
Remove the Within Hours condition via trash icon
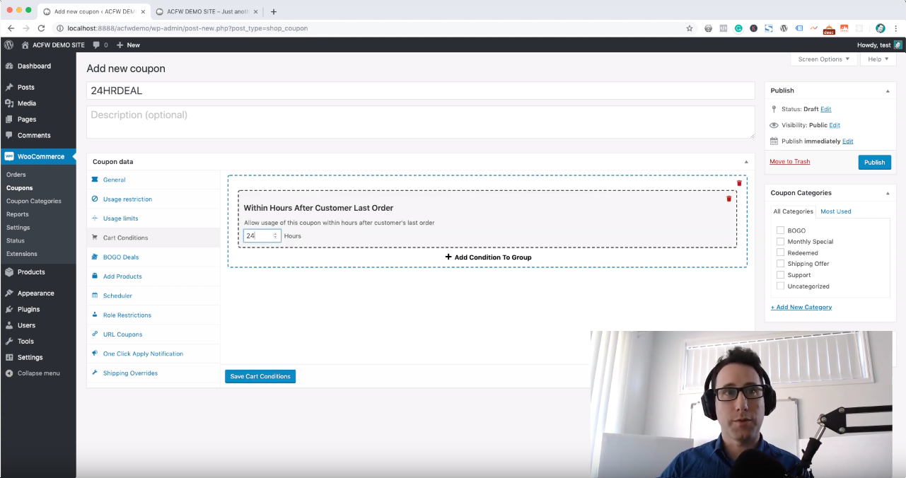pyautogui.click(x=728, y=199)
